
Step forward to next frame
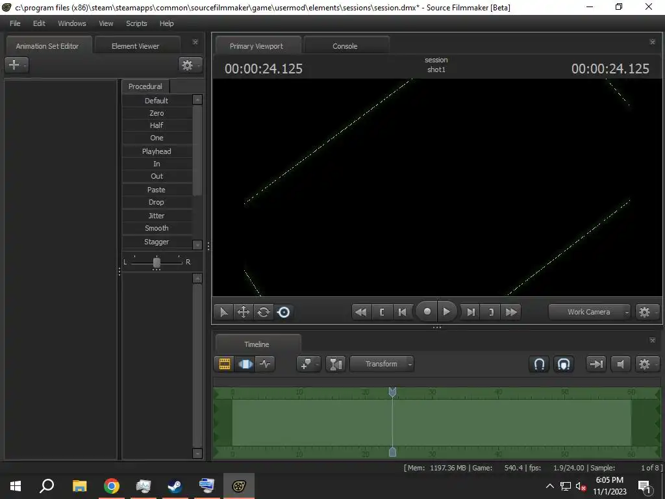(471, 313)
